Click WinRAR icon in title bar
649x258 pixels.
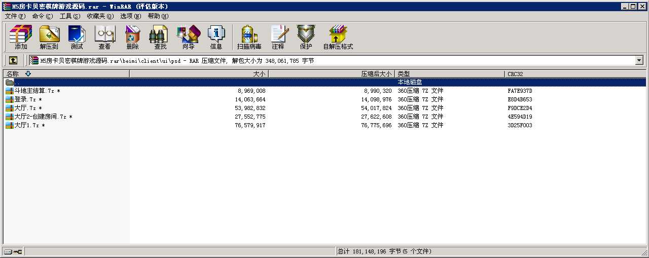tap(6, 6)
